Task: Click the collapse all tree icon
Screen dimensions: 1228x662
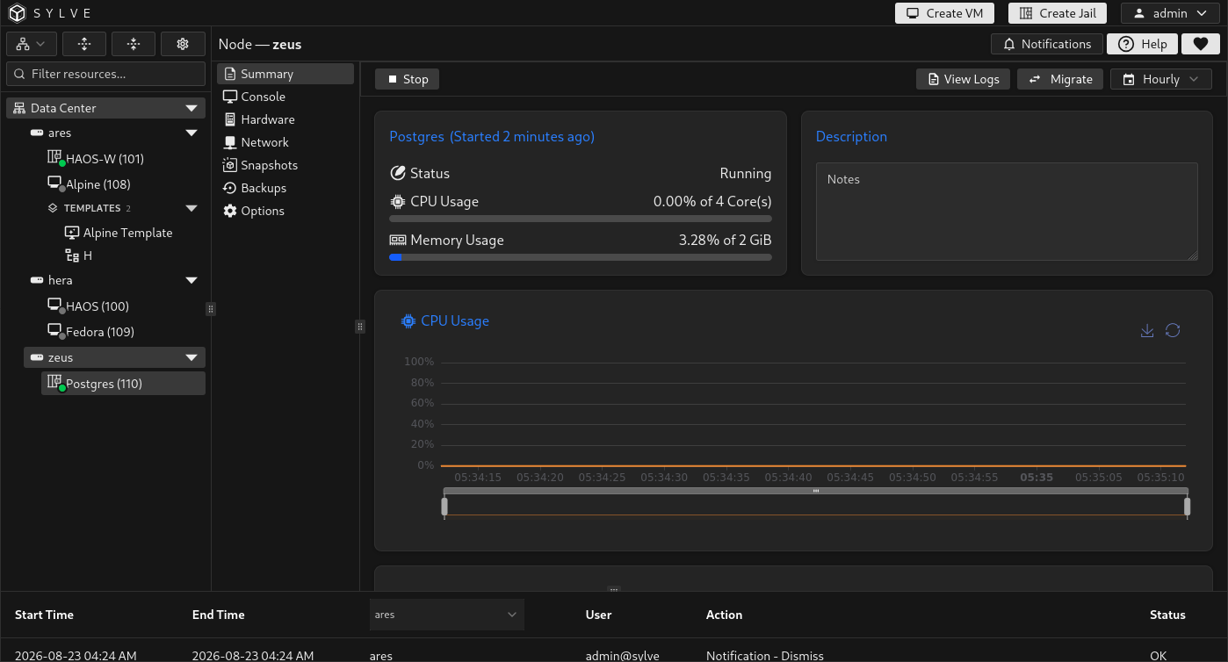Action: 134,44
